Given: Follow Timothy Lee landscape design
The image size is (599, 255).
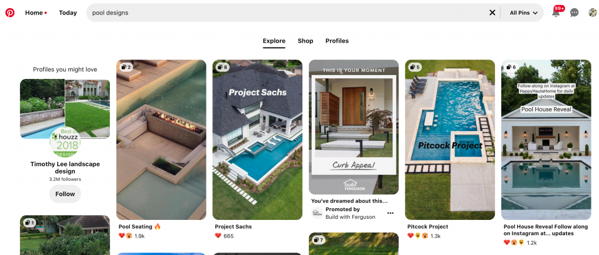Looking at the screenshot, I should (x=65, y=194).
